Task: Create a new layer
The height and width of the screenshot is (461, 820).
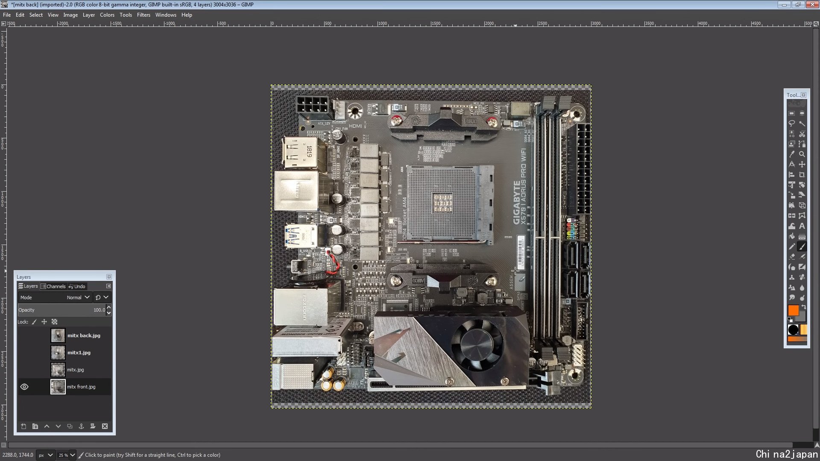Action: [23, 426]
